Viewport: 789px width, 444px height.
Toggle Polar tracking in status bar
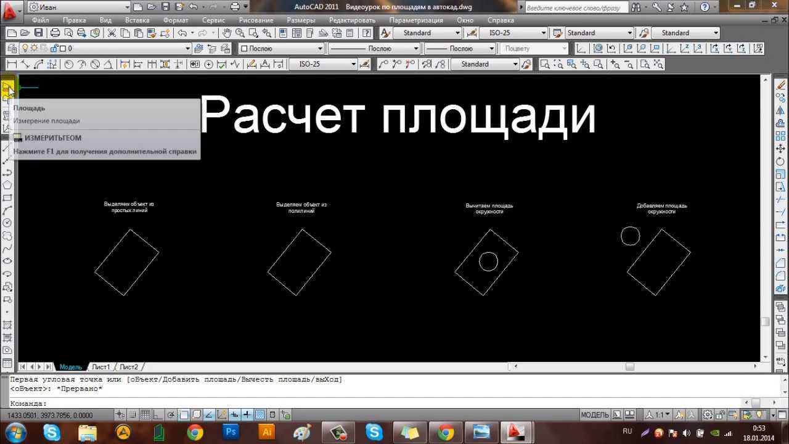click(171, 415)
